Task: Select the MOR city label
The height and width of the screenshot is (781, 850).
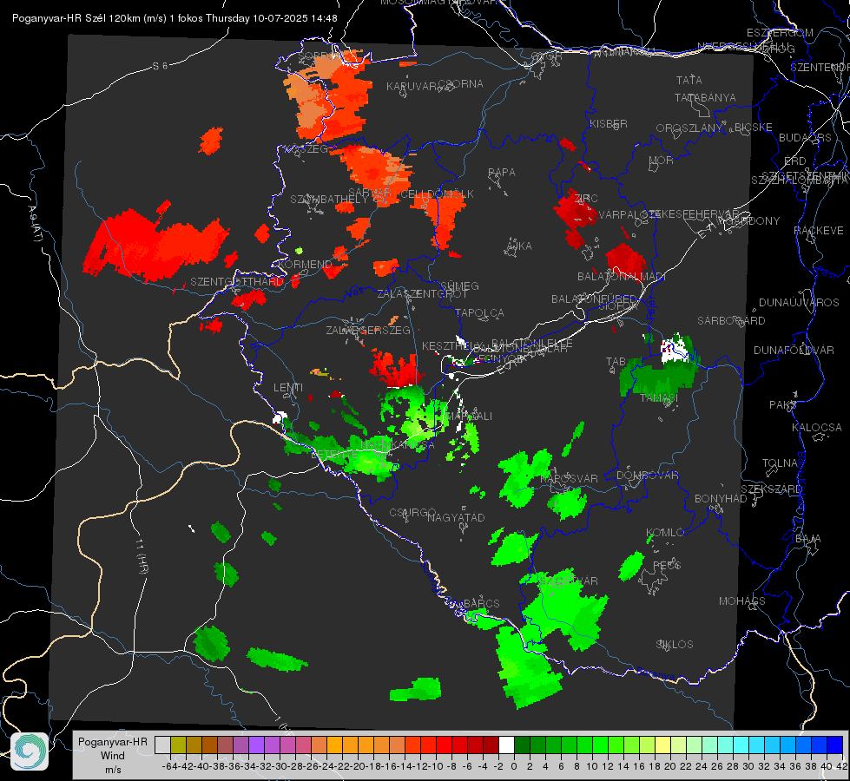Action: (662, 160)
